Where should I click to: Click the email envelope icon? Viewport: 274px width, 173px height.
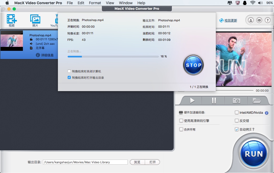259,20
